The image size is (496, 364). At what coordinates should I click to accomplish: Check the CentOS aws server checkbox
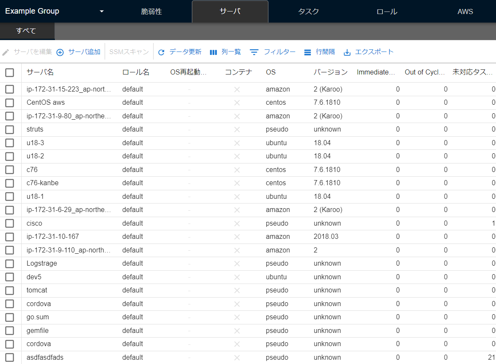point(9,103)
